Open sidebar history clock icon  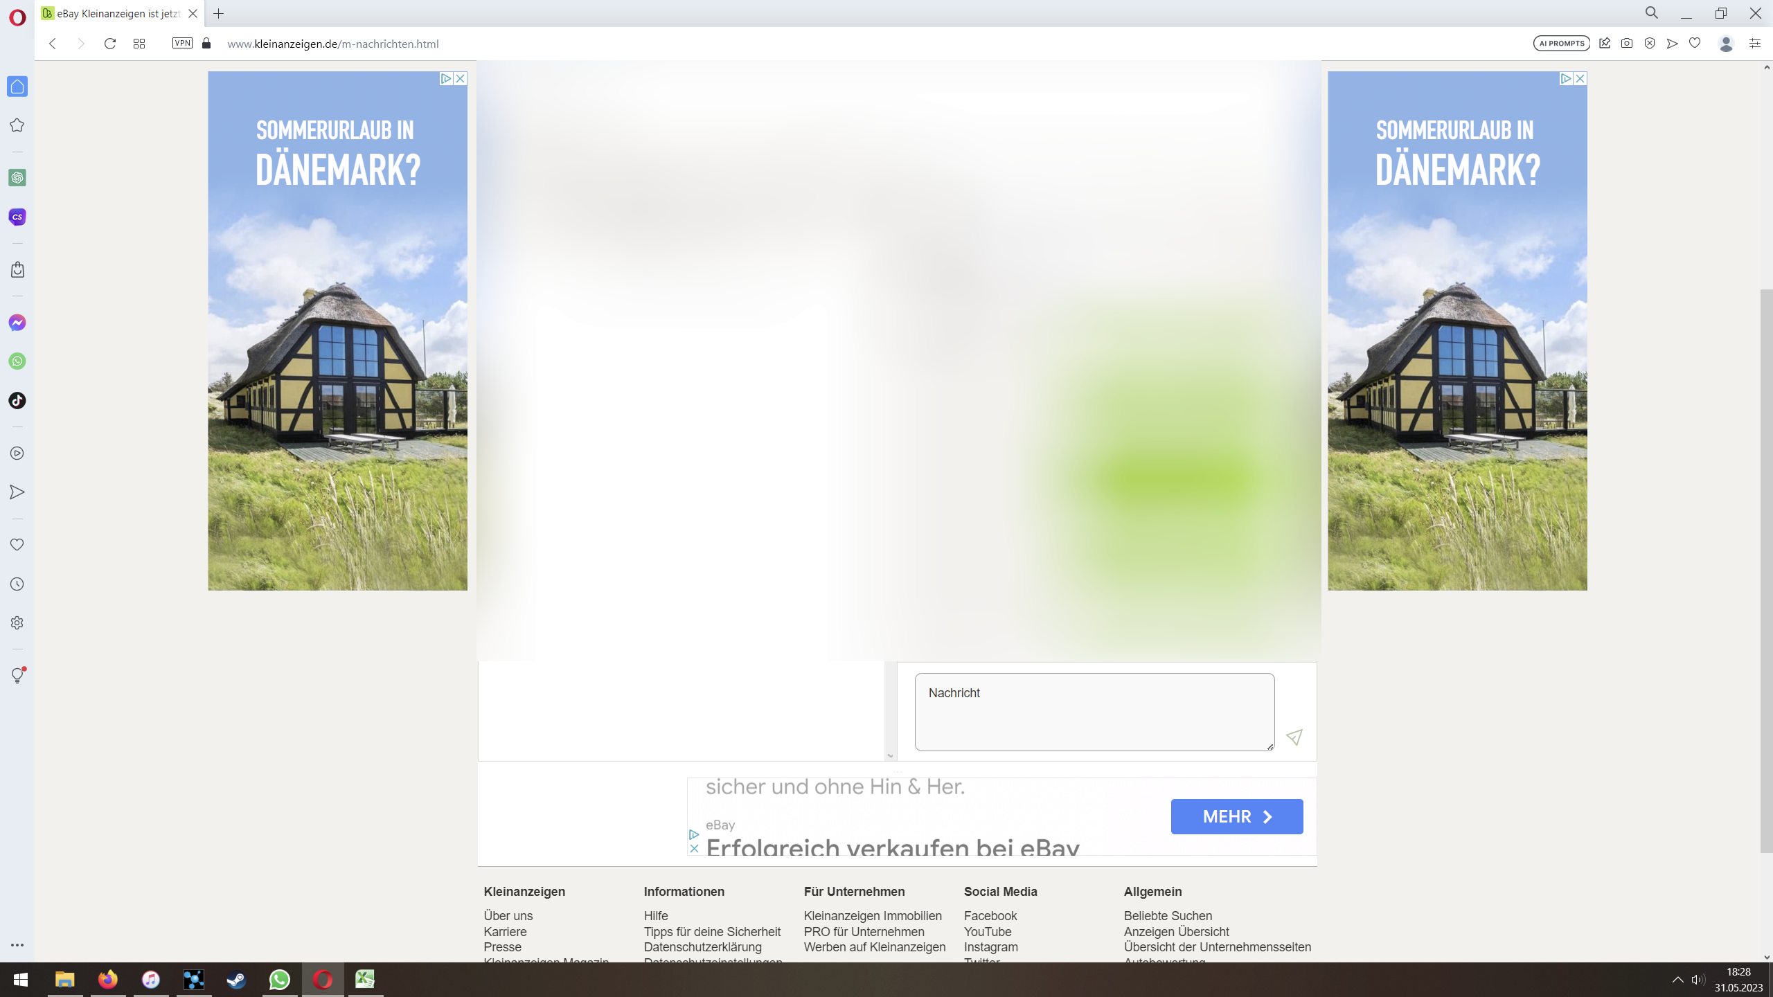tap(17, 584)
